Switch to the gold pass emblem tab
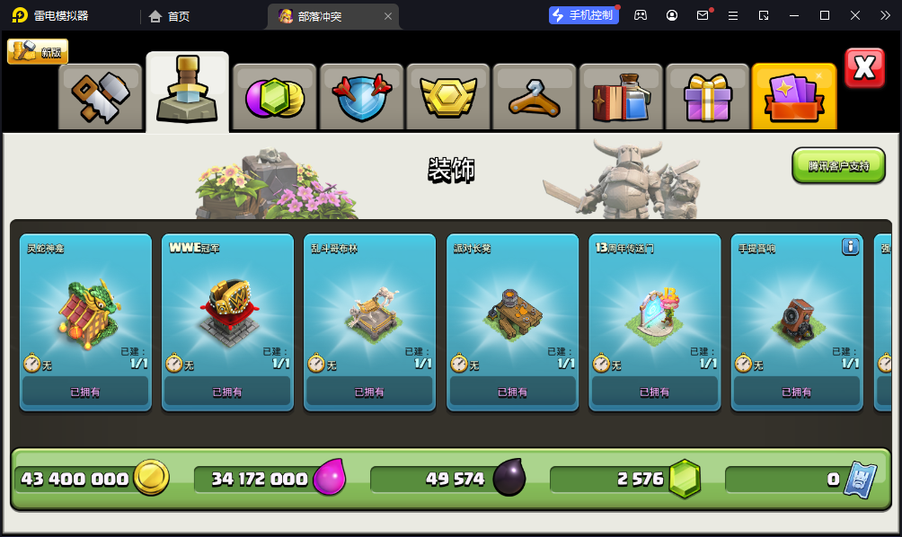Viewport: 902px width, 537px height. click(448, 97)
